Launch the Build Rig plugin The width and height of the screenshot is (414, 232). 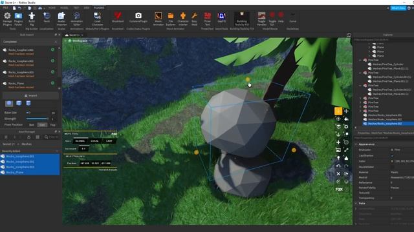pos(32,19)
